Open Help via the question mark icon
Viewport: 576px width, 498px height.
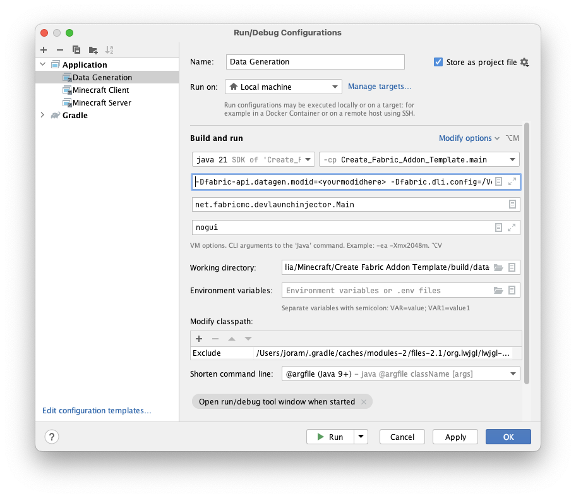pyautogui.click(x=51, y=437)
